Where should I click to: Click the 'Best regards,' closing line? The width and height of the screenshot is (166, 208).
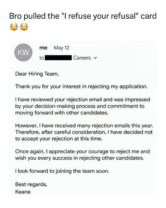31,184
